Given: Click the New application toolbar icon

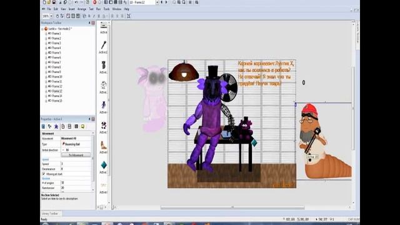Looking at the screenshot, I should tap(44, 2).
